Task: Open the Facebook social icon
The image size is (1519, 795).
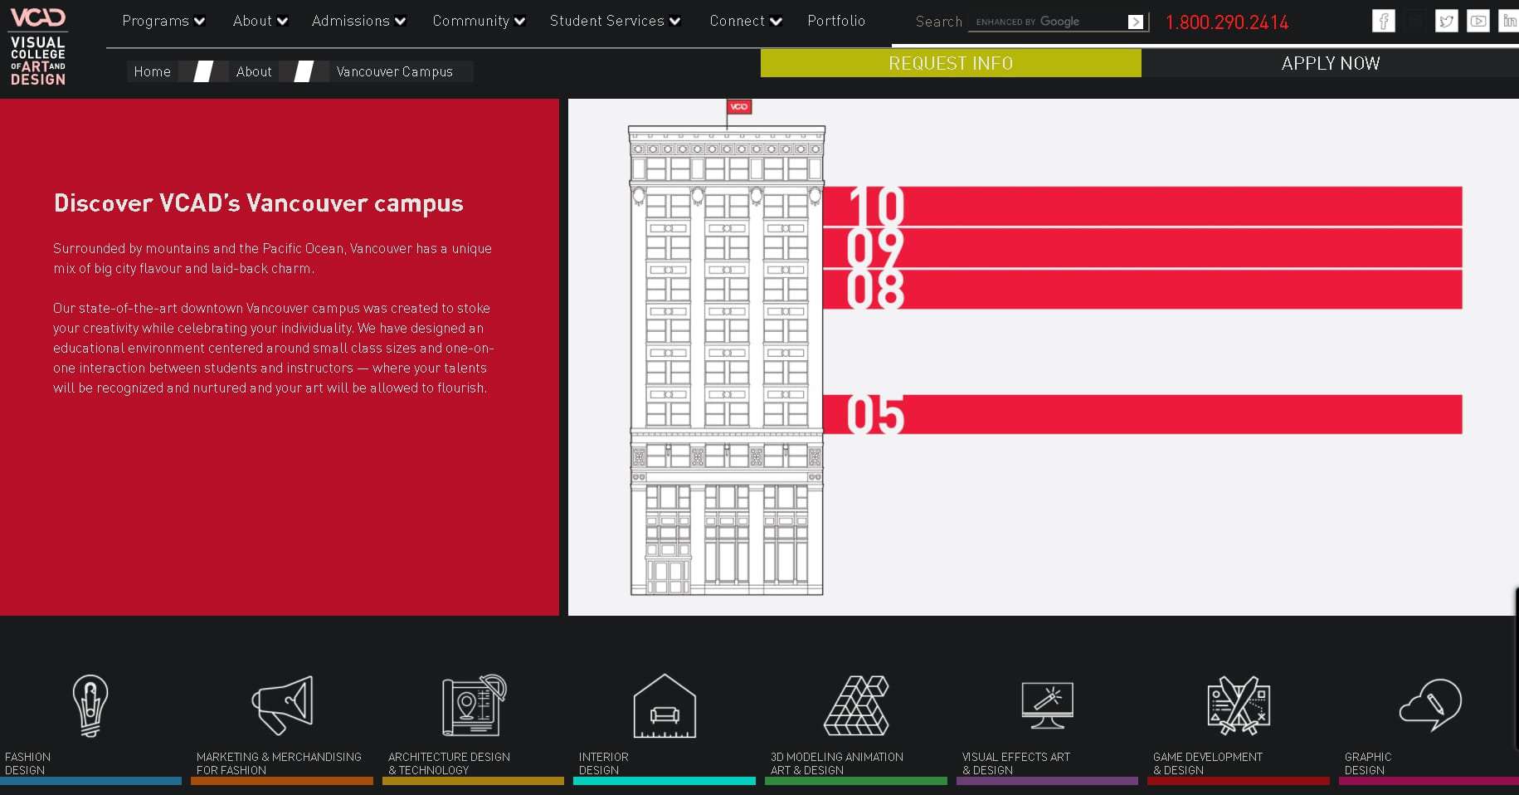Action: pos(1383,21)
